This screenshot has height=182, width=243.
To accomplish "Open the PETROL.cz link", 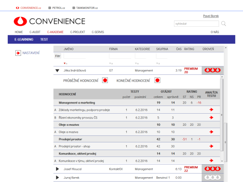I will [59, 8].
